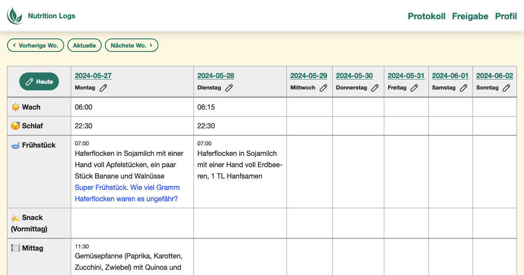524x275 pixels.
Task: Edit Dienstag using its pencil icon
Action: click(229, 88)
